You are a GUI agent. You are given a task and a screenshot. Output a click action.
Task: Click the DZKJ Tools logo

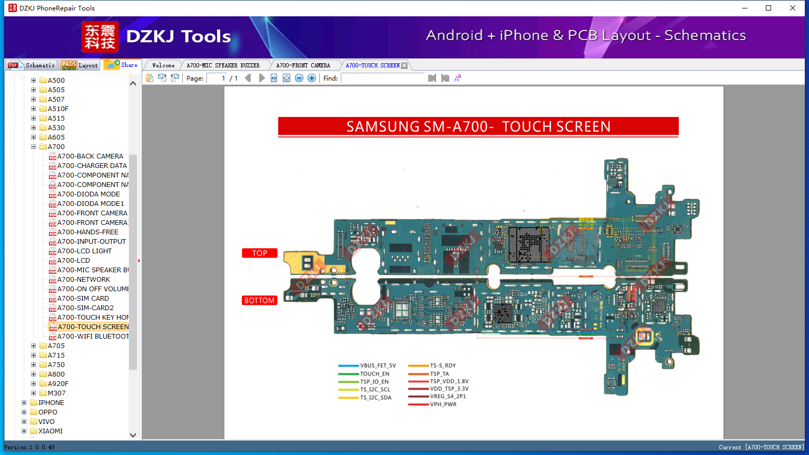click(x=156, y=36)
